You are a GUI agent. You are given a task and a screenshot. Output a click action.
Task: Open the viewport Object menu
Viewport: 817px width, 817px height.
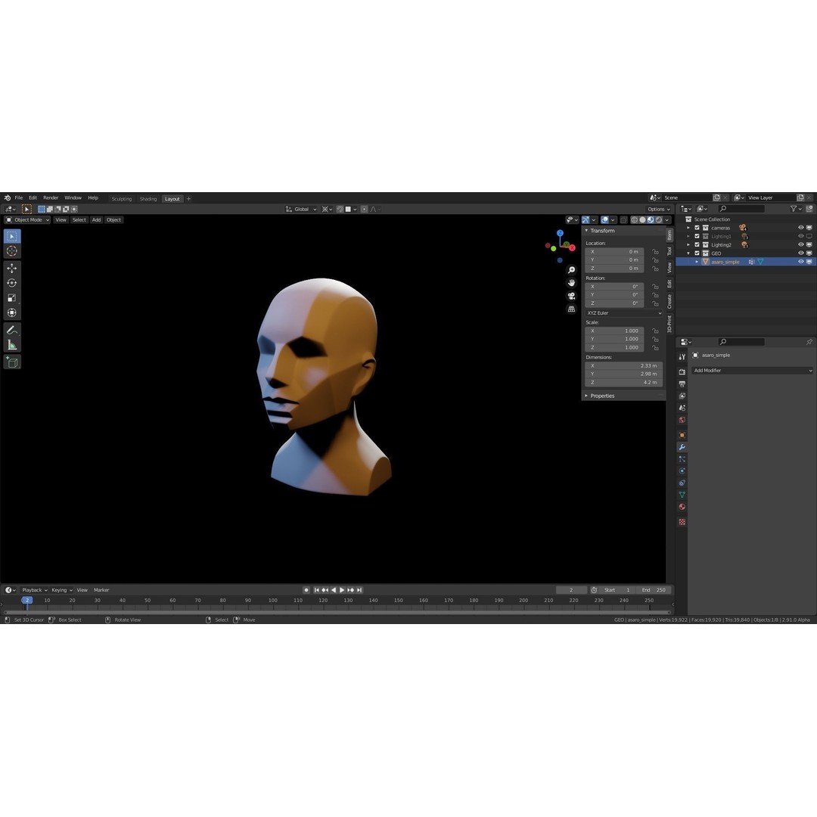click(113, 220)
